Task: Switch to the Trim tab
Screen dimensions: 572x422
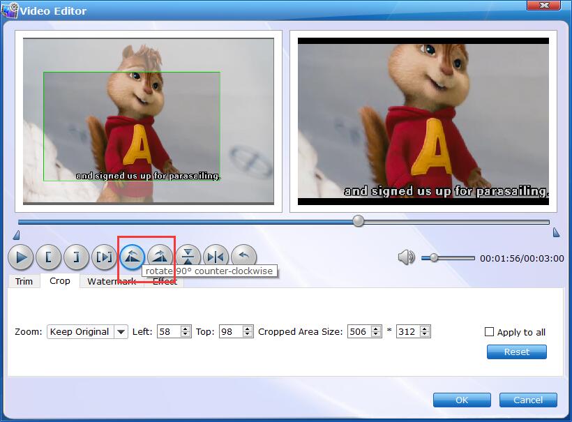Action: (24, 281)
